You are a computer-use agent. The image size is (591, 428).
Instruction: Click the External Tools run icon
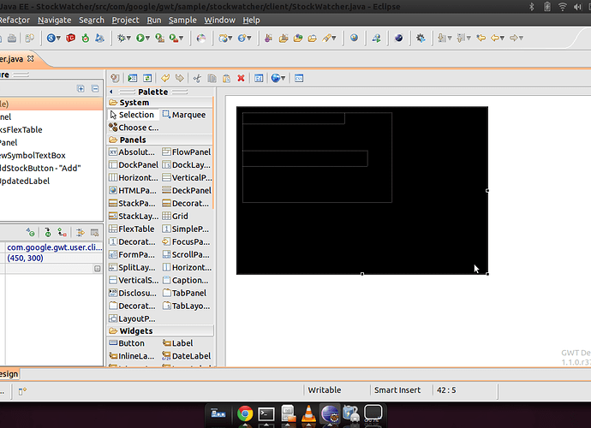coord(174,38)
